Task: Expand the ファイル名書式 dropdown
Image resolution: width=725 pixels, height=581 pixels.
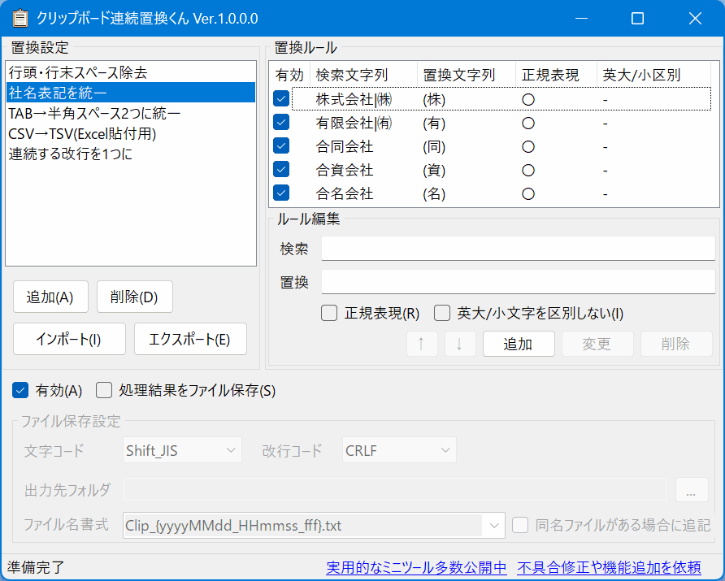Action: [x=494, y=525]
